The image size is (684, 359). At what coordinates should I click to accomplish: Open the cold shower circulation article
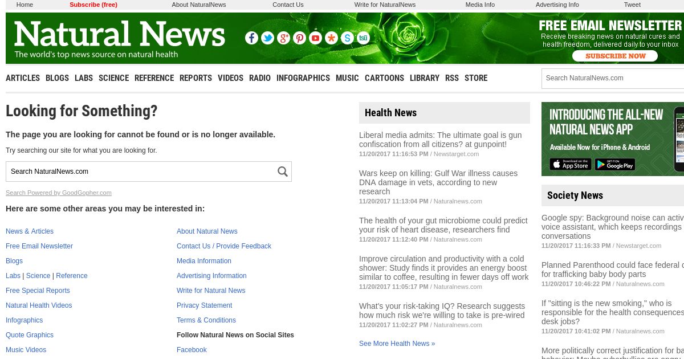(x=444, y=268)
